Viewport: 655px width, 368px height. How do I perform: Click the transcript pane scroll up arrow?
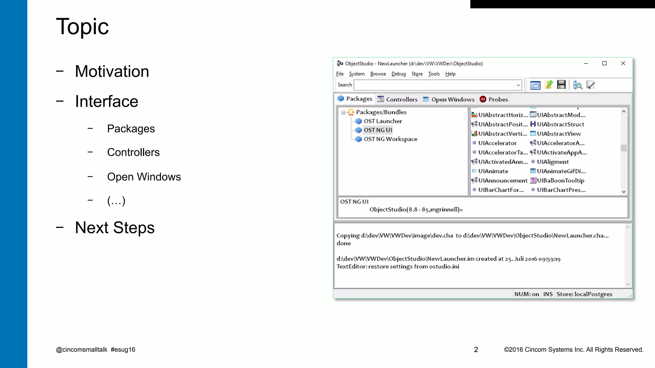point(627,227)
